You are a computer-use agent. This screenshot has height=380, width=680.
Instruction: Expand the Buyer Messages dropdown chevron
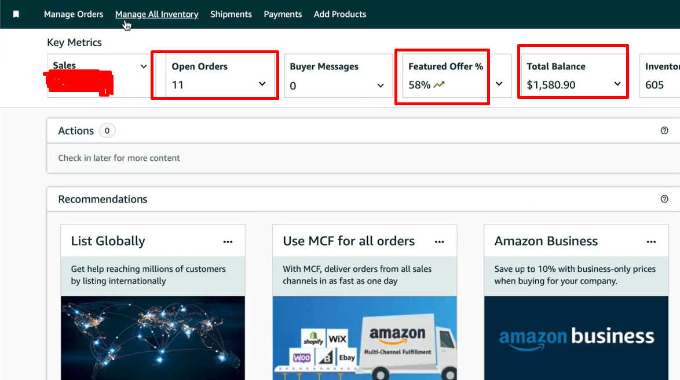[381, 86]
